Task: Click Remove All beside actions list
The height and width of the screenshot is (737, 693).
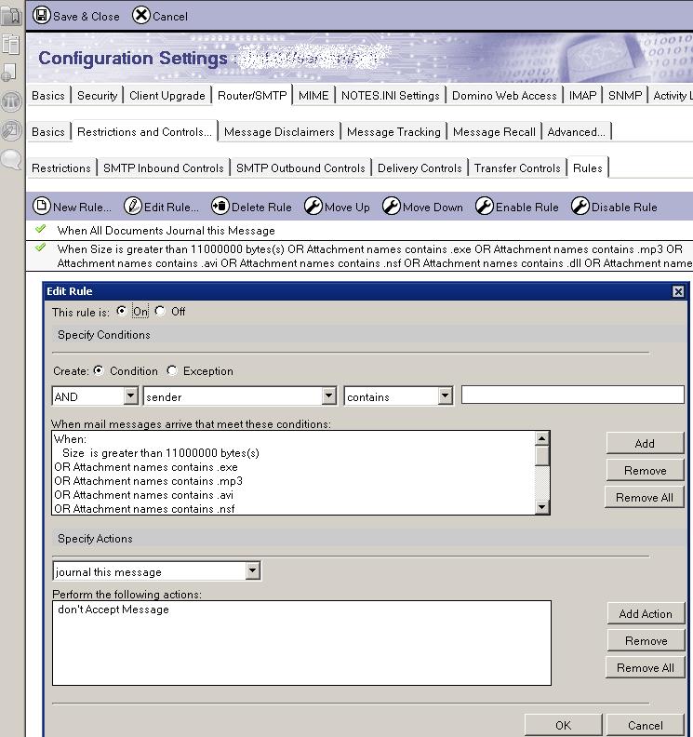Action: (645, 668)
